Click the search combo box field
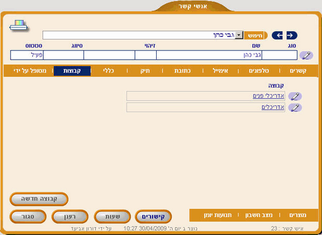 point(143,35)
